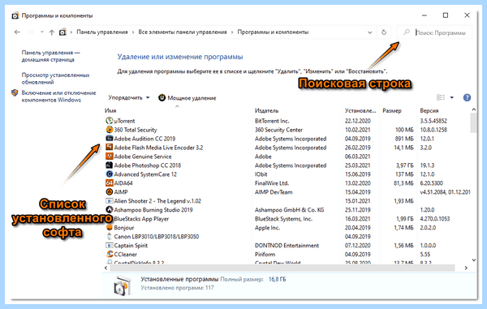Select the 360 Total Security icon
Screen dimensions: 487x309
[x=109, y=130]
